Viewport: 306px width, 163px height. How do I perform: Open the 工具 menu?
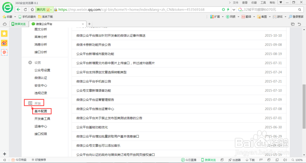point(263,3)
